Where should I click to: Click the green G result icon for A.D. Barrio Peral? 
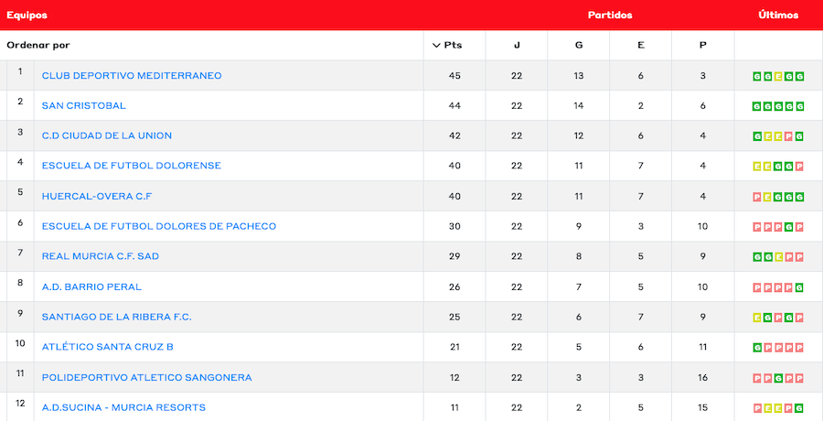(800, 287)
